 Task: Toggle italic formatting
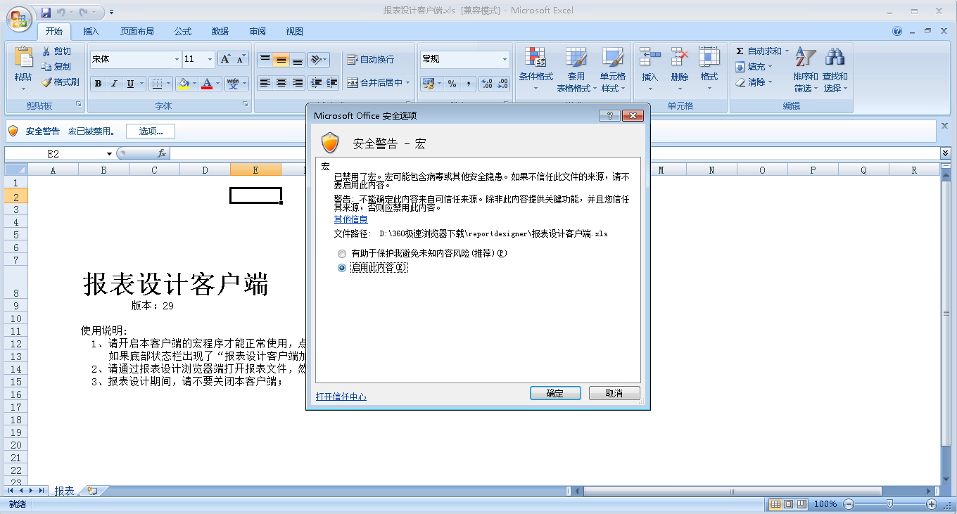[114, 84]
